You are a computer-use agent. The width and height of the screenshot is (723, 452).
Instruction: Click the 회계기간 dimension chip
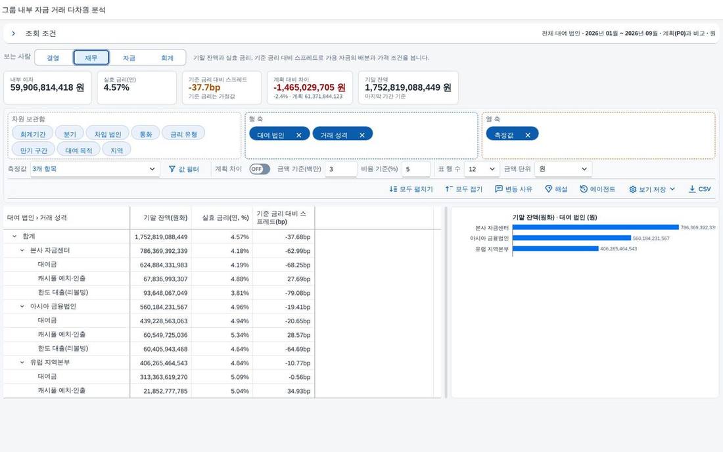[x=33, y=134]
